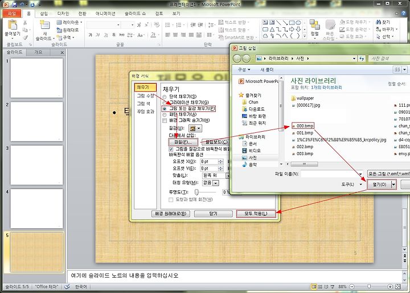Select Picture Corrections (그림 수정) category

pos(145,95)
